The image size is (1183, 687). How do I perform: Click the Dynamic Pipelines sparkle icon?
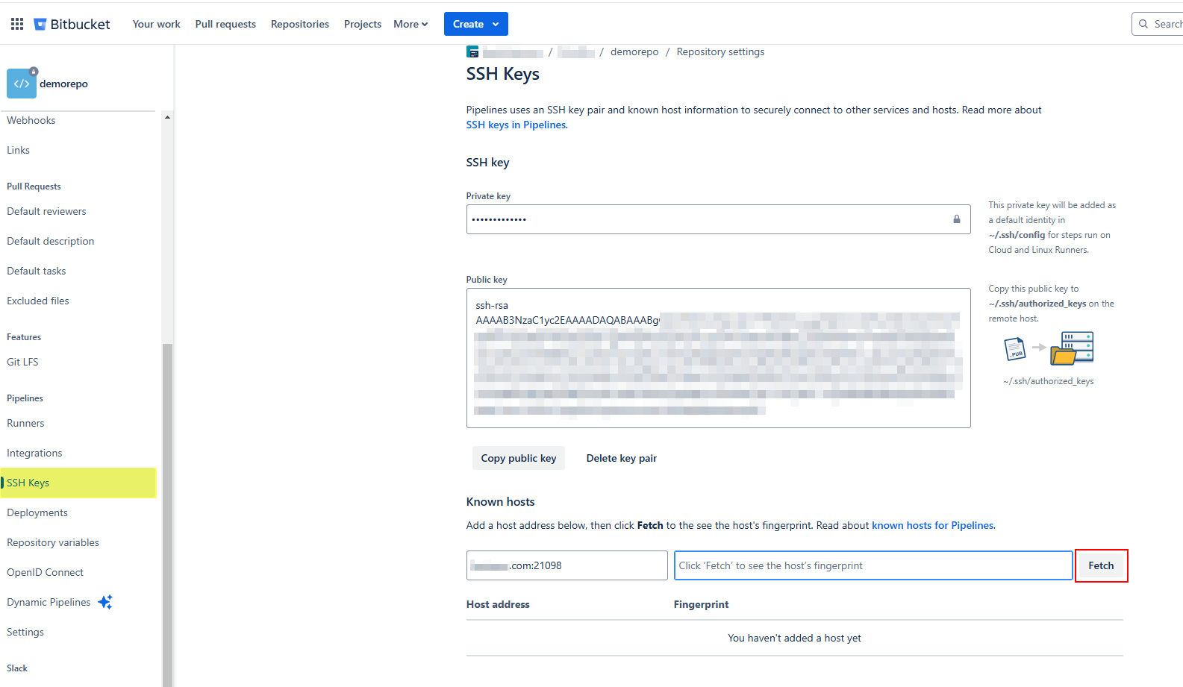[105, 602]
